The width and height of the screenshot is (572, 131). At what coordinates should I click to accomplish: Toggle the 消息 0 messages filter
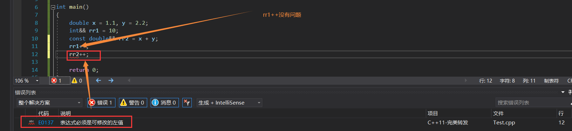coord(165,103)
